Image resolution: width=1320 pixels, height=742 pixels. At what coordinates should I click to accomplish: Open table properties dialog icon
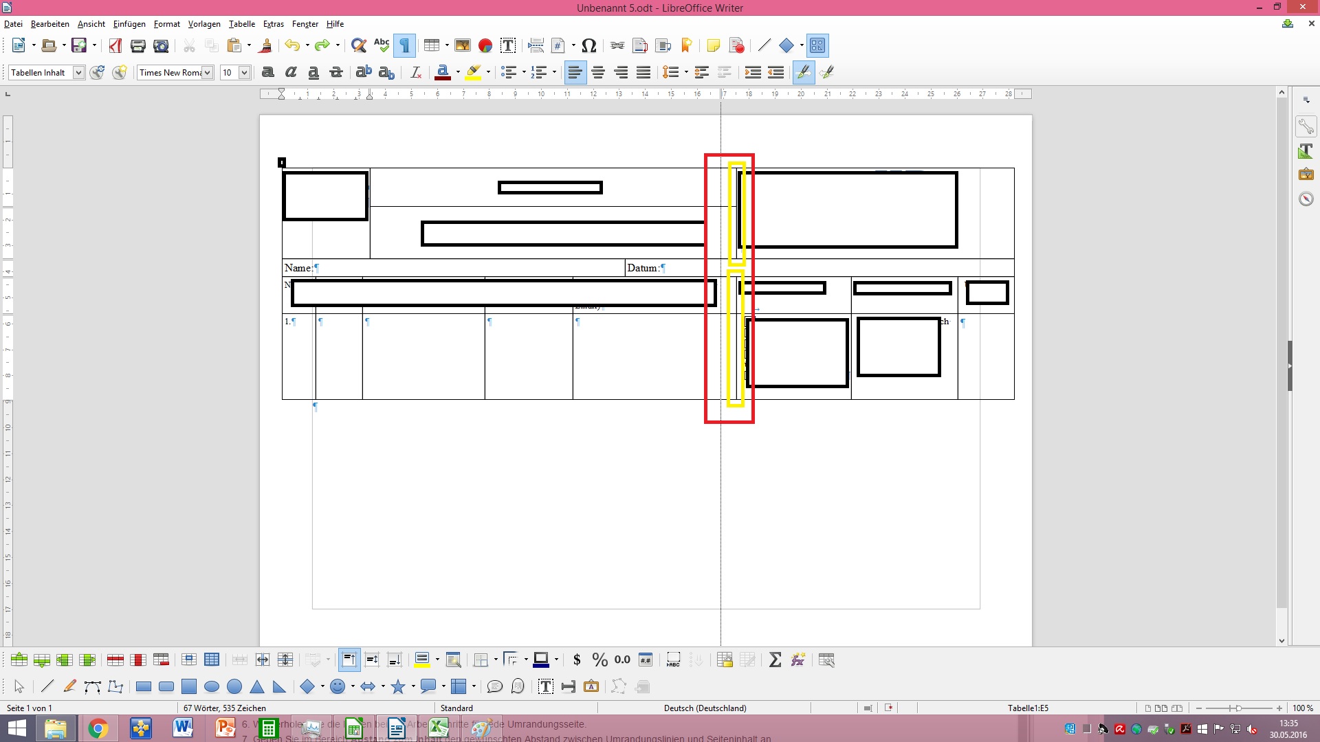pos(826,660)
